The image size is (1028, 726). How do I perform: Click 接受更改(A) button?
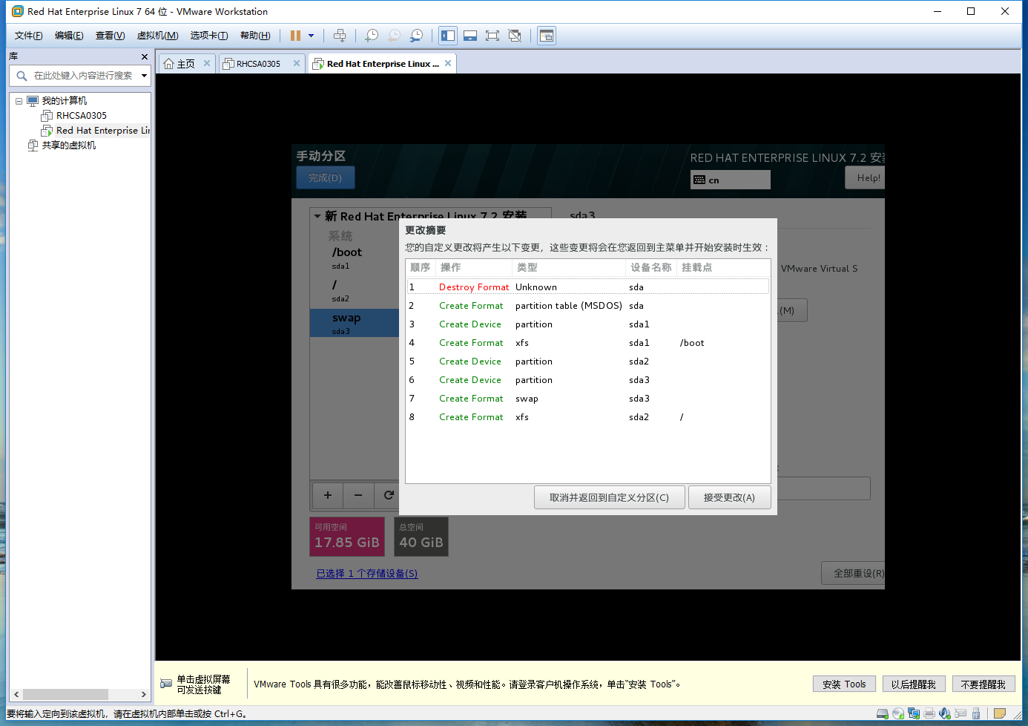tap(729, 497)
